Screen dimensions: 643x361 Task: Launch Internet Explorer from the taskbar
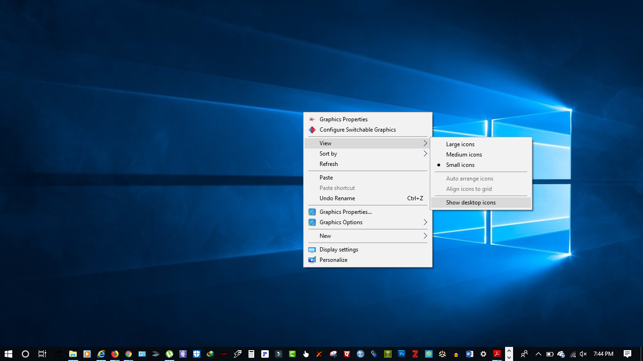pos(101,353)
